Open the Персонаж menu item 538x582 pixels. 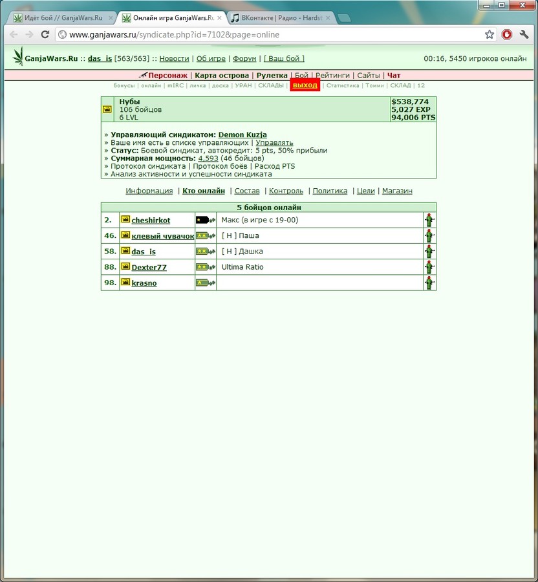(167, 76)
